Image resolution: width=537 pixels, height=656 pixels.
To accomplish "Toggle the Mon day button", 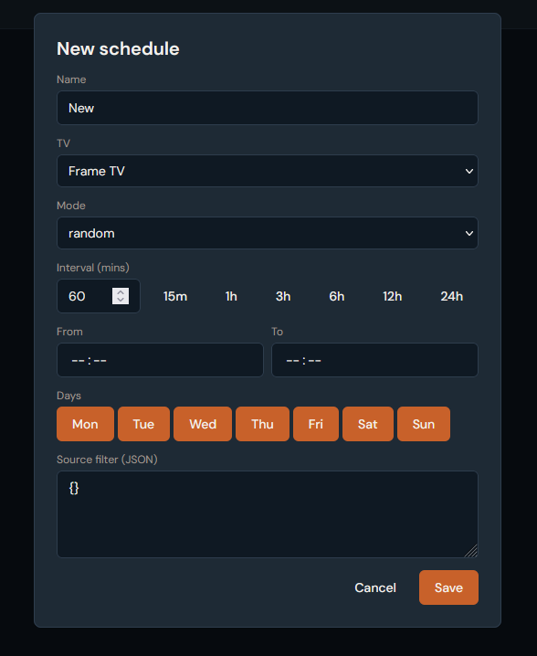I will pos(85,424).
